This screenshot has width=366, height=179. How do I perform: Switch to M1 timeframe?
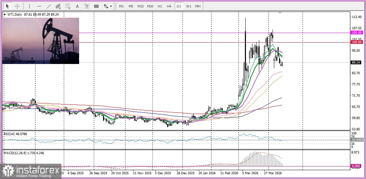(x=121, y=6)
